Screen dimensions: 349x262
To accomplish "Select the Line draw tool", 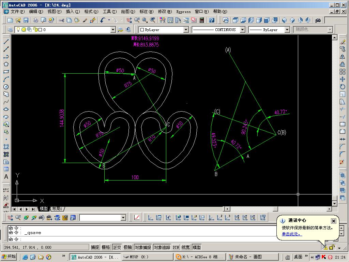I will click(x=6, y=42).
